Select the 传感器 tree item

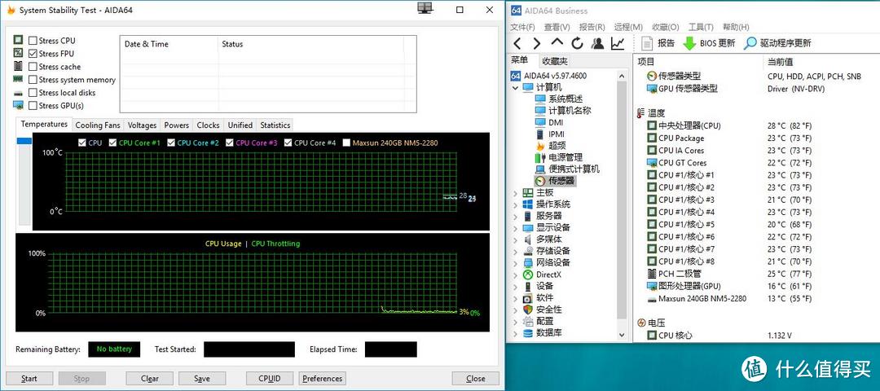click(555, 181)
